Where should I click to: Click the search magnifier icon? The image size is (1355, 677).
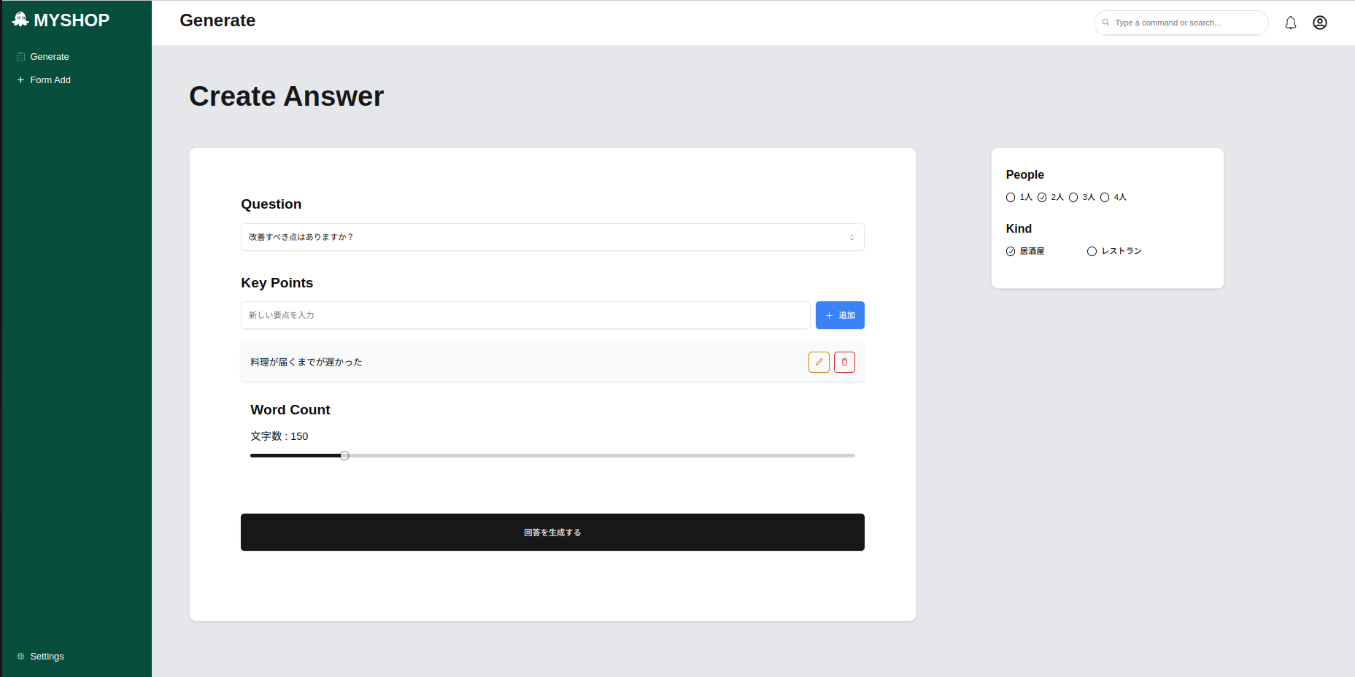1106,23
